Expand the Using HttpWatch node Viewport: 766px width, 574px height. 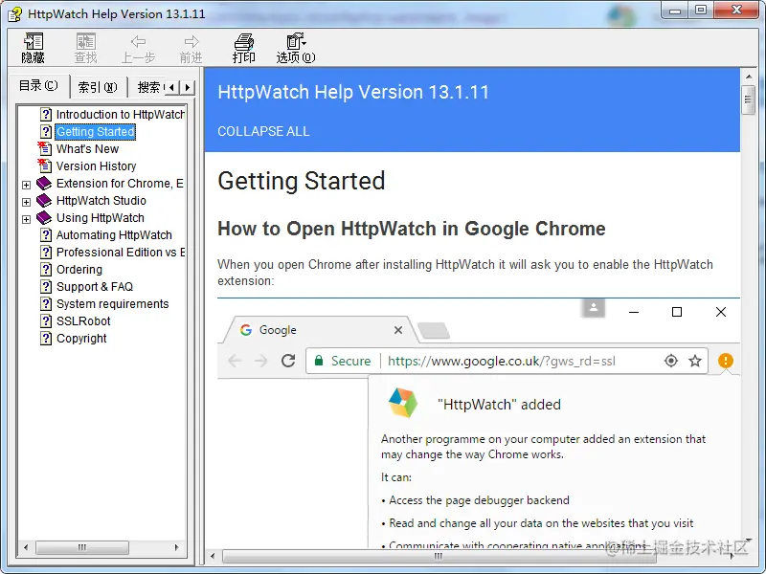tap(27, 219)
